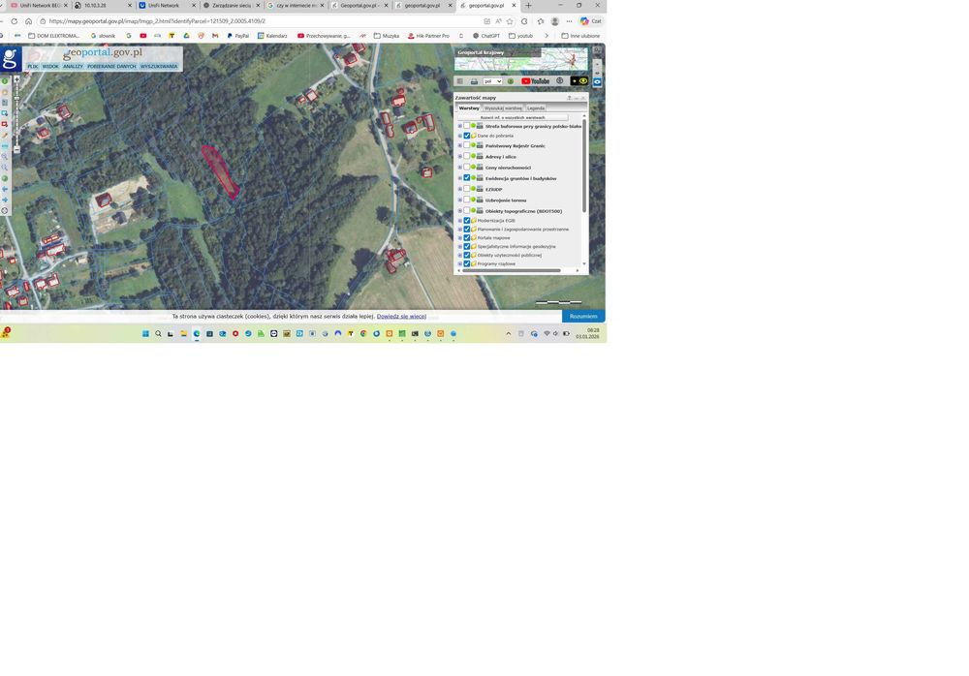Open the Kalendarz bookmark
Image resolution: width=969 pixels, height=676 pixels.
(272, 36)
